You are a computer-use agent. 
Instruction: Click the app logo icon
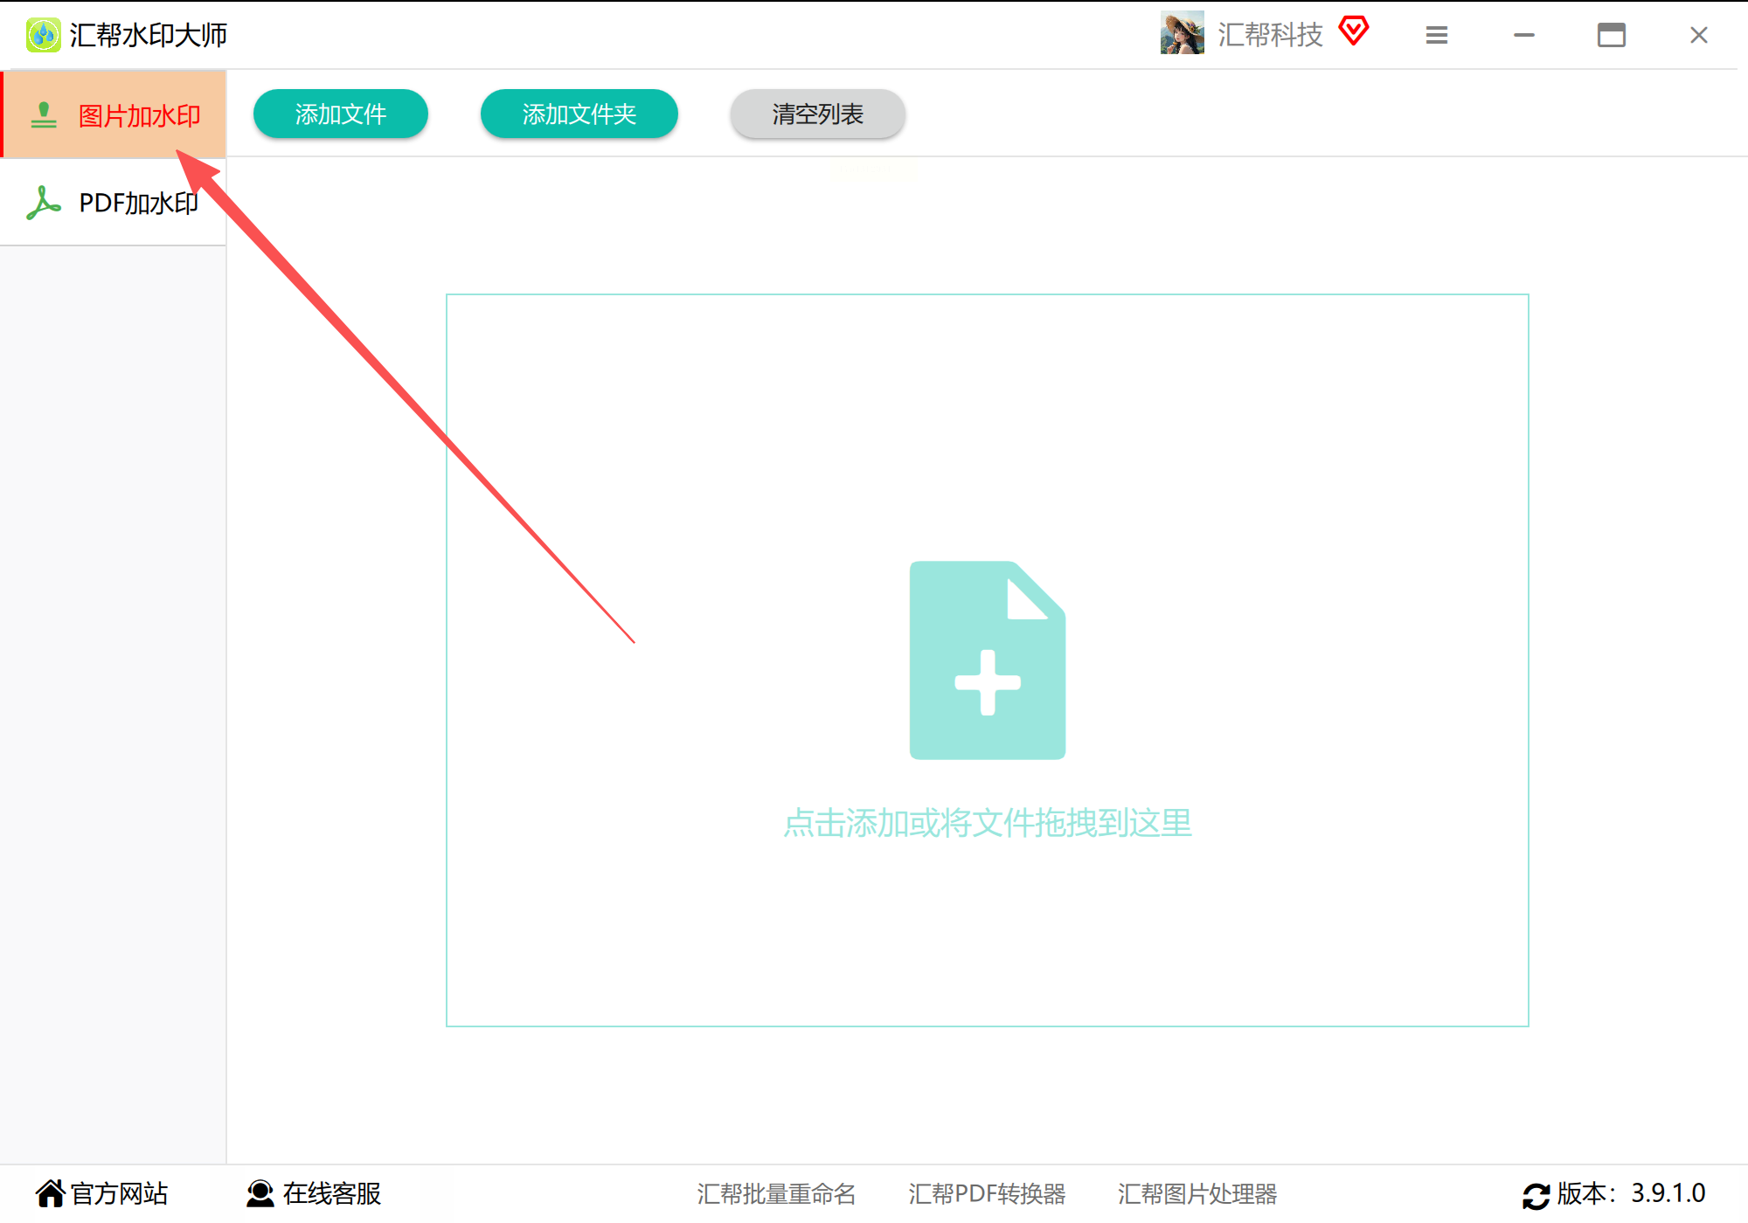pyautogui.click(x=43, y=35)
